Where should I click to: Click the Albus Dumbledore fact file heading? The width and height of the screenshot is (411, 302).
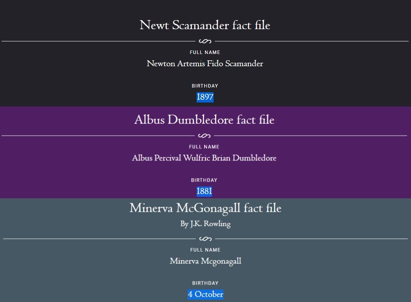[x=204, y=120]
